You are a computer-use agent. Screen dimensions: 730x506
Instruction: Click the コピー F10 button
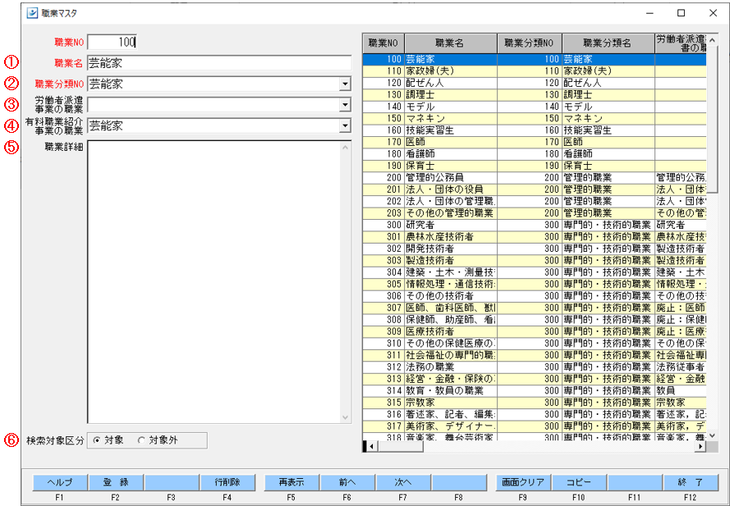579,482
